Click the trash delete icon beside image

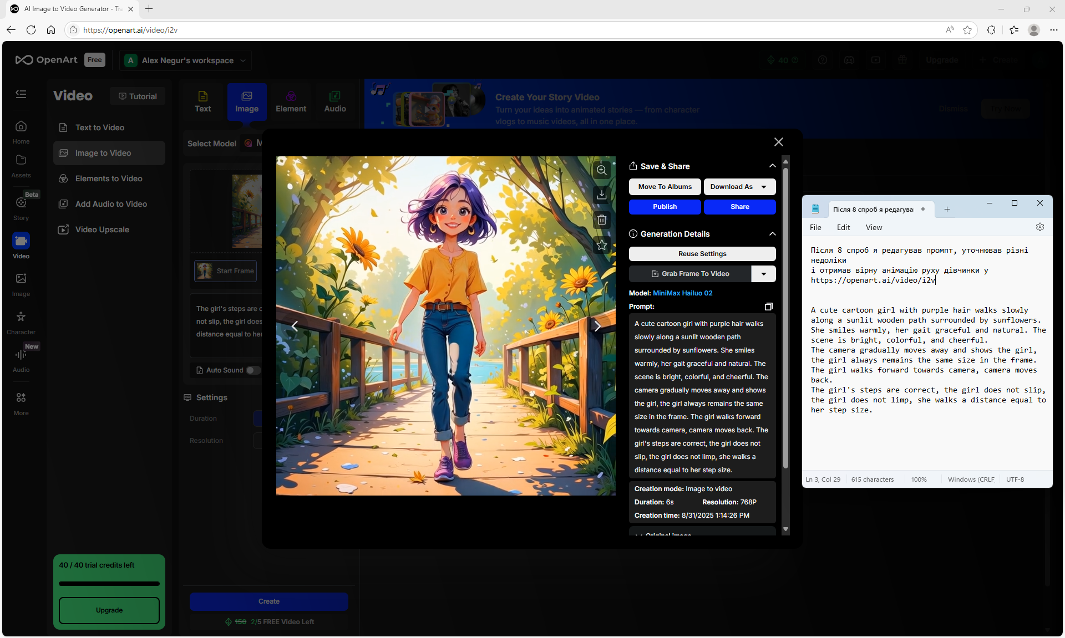click(601, 220)
